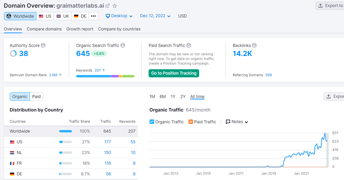Click the star favorite icon
The width and height of the screenshot is (344, 180).
coord(115,6)
